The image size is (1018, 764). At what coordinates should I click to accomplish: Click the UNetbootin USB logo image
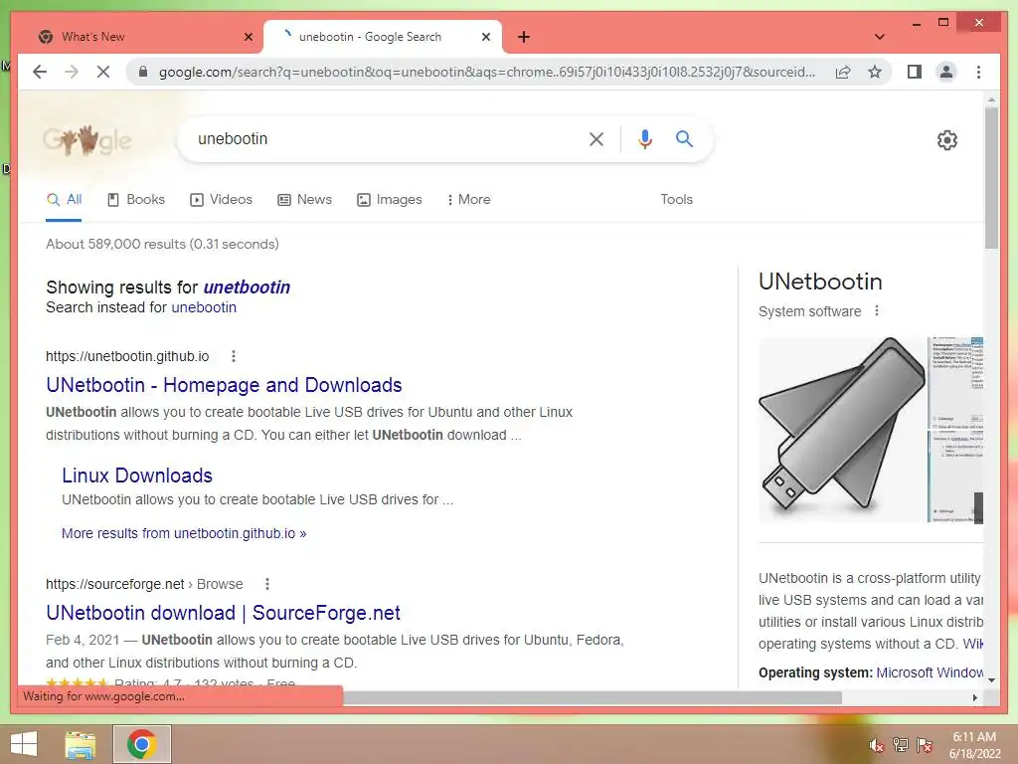(x=842, y=430)
